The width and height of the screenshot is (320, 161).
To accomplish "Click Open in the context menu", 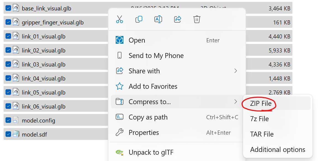I will [x=137, y=40].
